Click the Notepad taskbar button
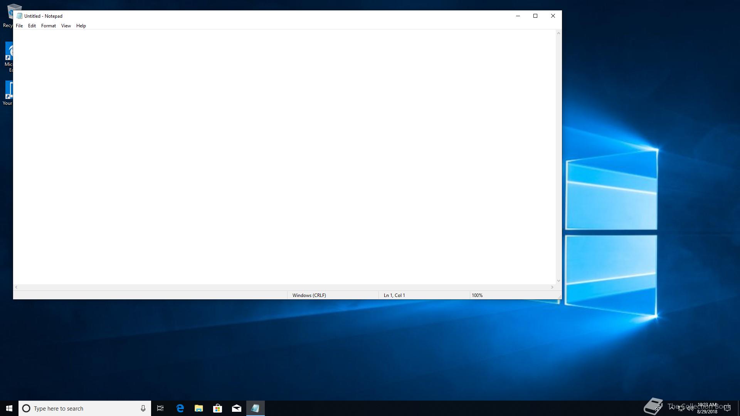The height and width of the screenshot is (416, 740). coord(256,408)
